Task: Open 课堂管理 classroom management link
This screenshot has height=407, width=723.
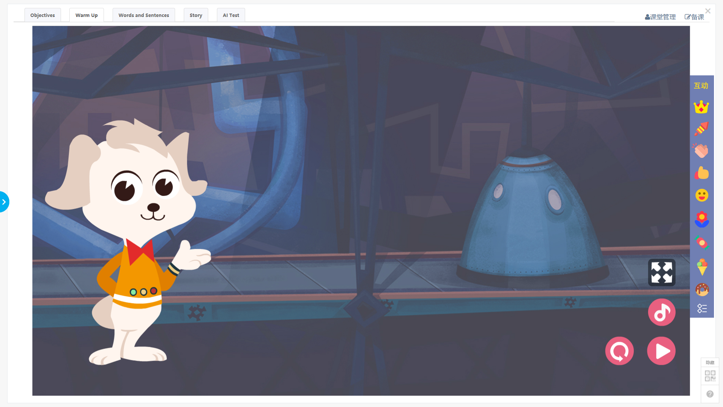Action: click(x=660, y=17)
